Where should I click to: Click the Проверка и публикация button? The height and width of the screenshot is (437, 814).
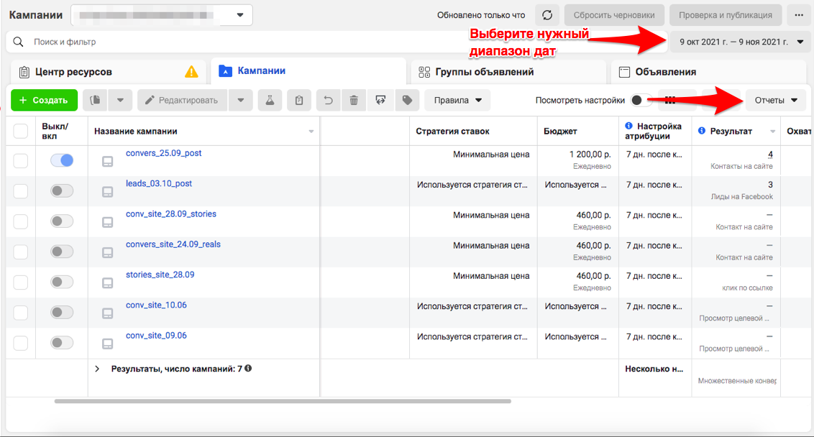point(726,15)
